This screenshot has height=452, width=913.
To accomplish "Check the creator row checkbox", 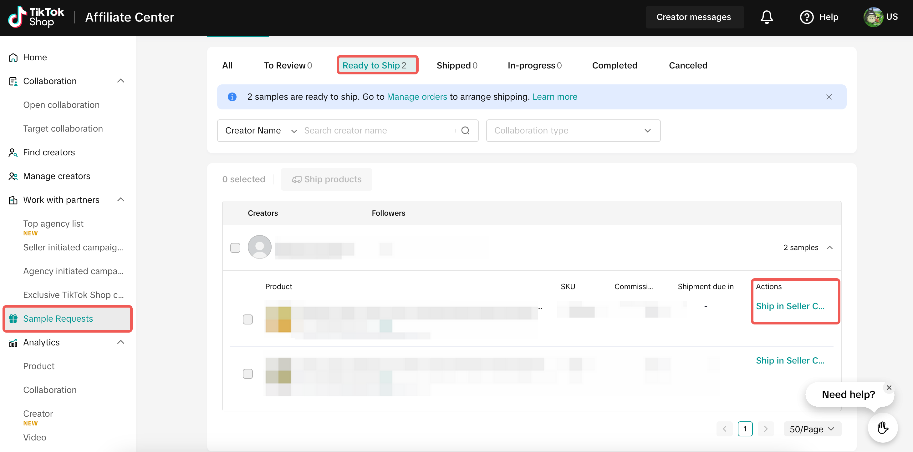I will tap(235, 248).
